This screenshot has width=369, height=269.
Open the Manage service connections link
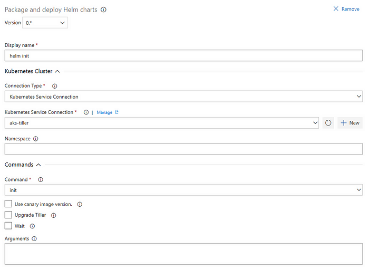[x=104, y=112]
